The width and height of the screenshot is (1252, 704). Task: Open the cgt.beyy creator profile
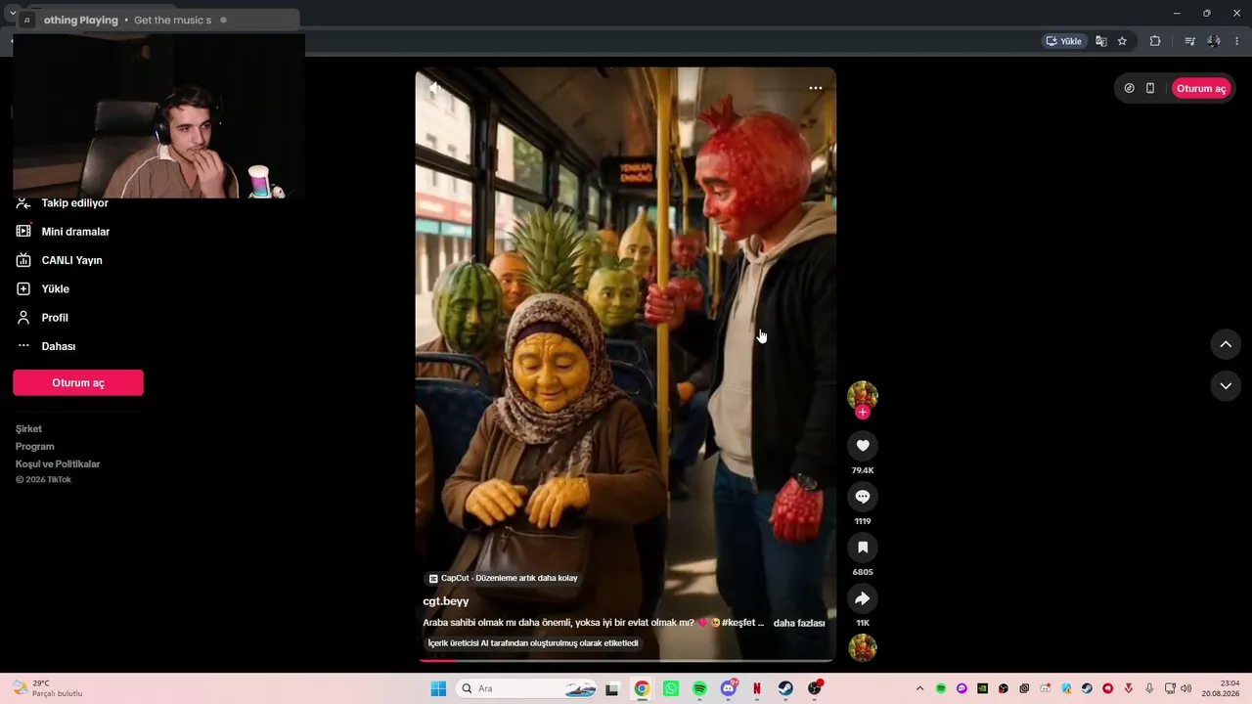click(x=446, y=601)
